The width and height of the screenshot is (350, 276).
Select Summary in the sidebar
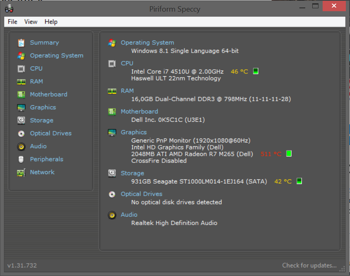click(x=45, y=43)
